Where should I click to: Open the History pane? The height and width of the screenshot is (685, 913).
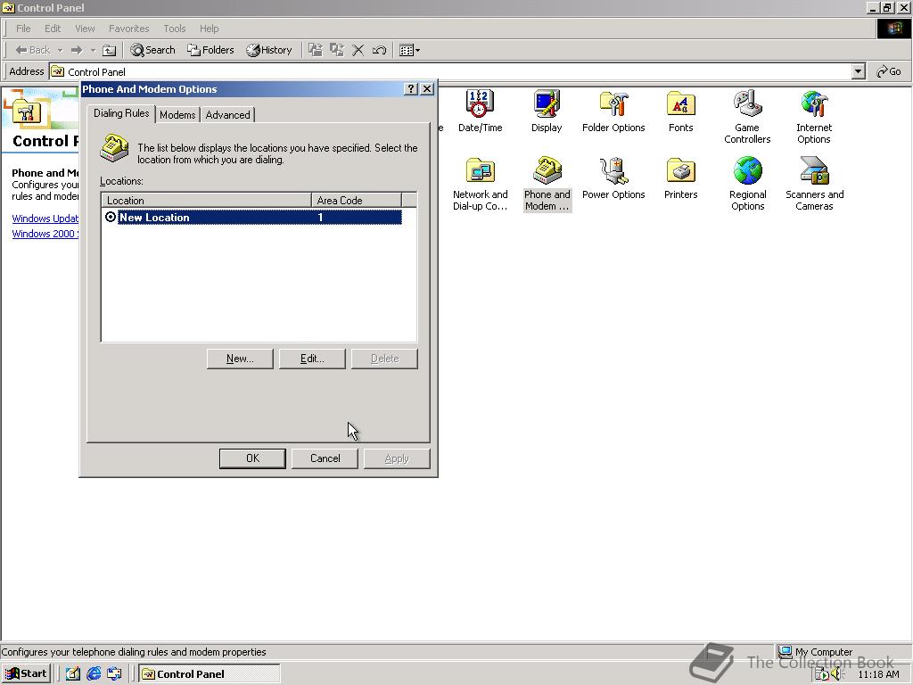click(269, 50)
